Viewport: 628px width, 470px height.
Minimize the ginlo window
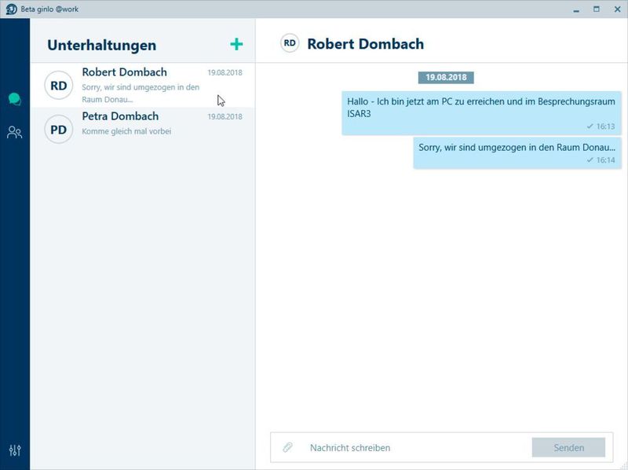point(575,9)
